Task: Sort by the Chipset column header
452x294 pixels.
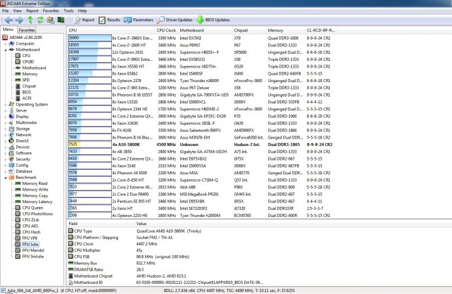Action: 249,30
